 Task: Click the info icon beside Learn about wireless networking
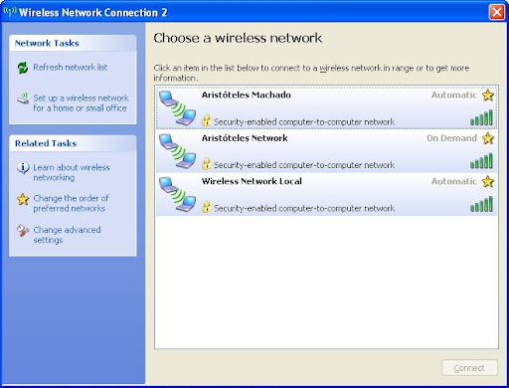(x=23, y=168)
